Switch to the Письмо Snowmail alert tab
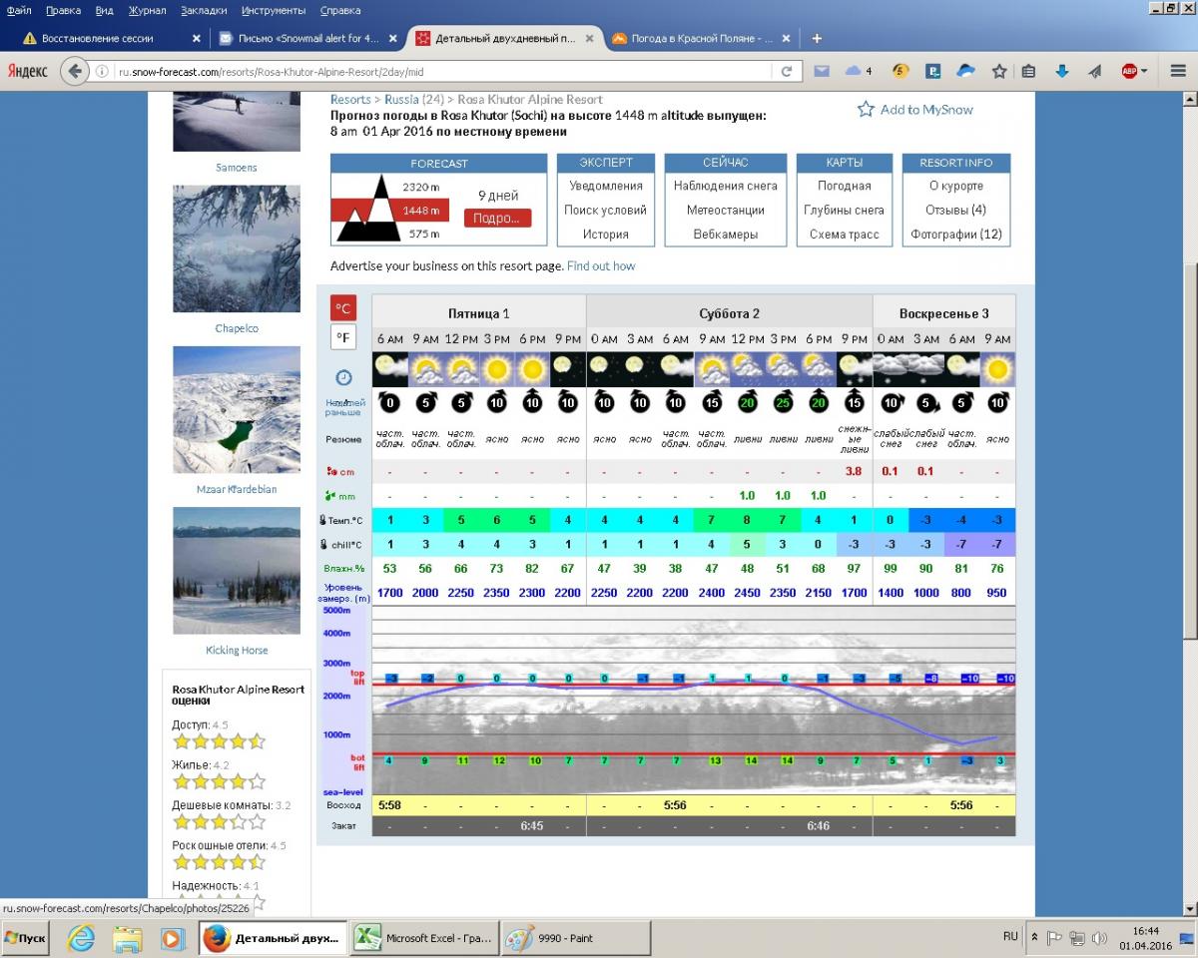The width and height of the screenshot is (1198, 958). pyautogui.click(x=306, y=39)
